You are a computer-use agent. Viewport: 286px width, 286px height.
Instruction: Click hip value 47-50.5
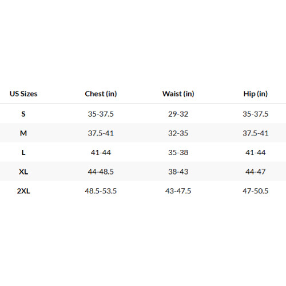[x=256, y=191]
